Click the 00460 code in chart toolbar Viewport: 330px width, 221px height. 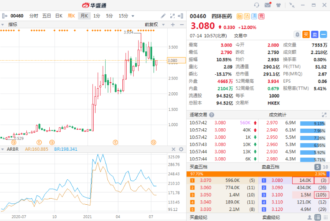pos(17,16)
